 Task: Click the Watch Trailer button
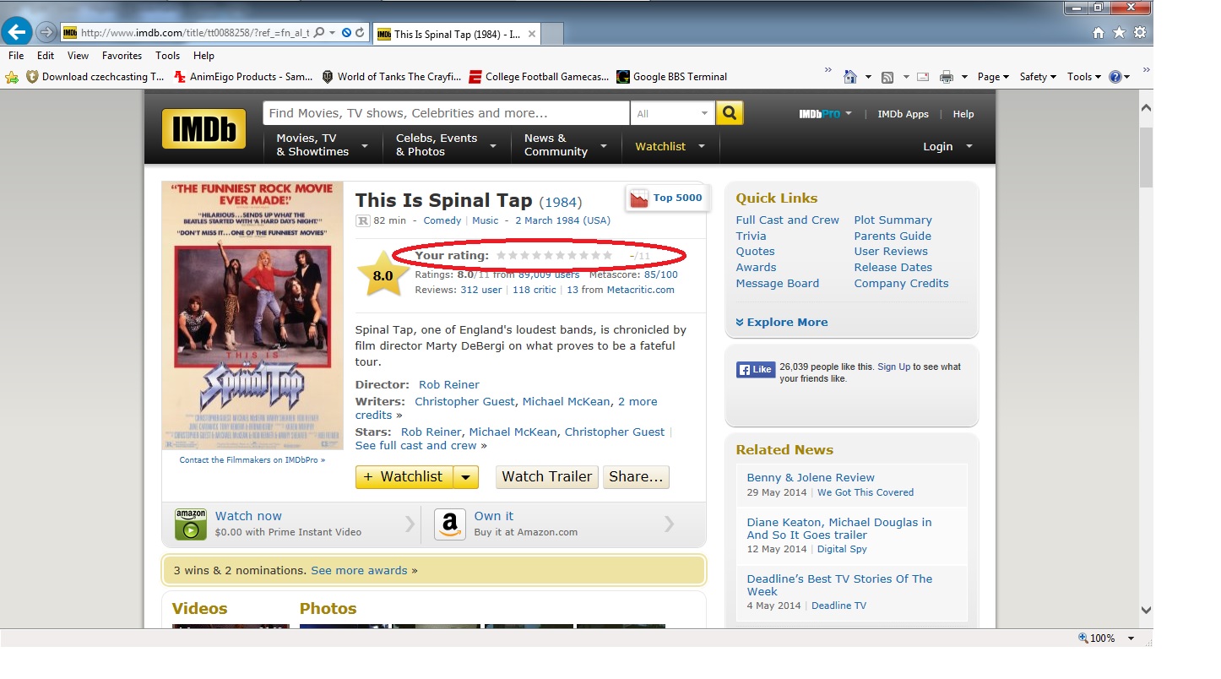tap(546, 477)
